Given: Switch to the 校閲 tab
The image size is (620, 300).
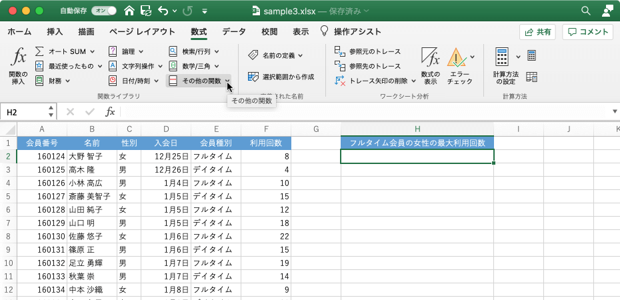Looking at the screenshot, I should pyautogui.click(x=269, y=31).
